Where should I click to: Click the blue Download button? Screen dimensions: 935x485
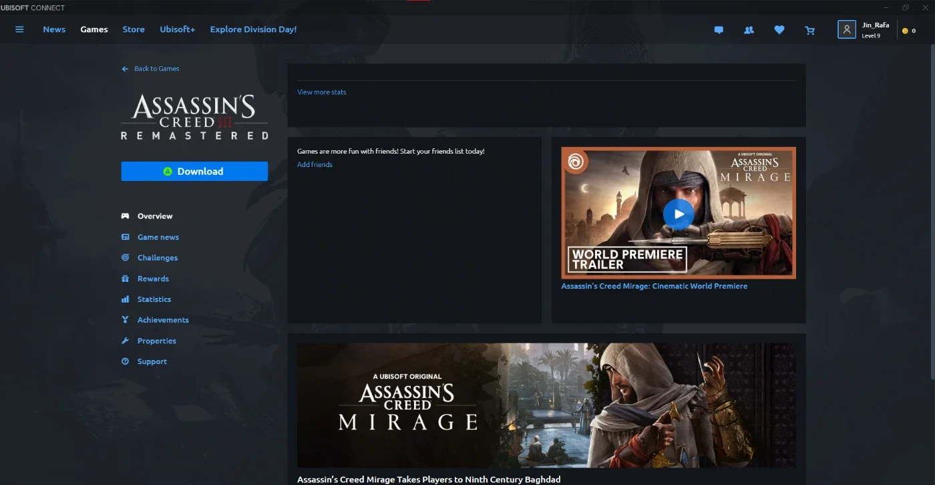pos(194,171)
